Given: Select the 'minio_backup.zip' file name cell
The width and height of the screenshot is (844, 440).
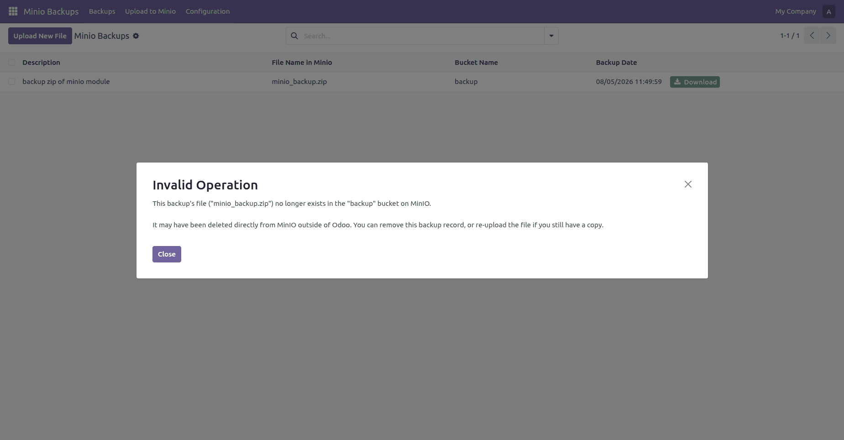Looking at the screenshot, I should (x=299, y=82).
